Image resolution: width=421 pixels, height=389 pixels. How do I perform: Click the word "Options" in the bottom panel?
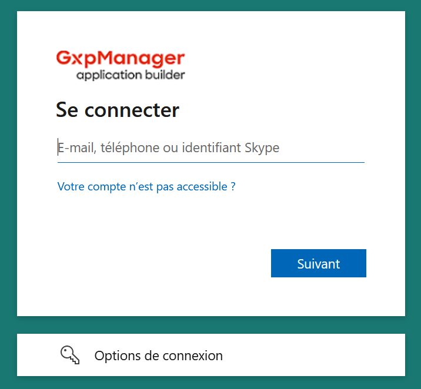[116, 356]
